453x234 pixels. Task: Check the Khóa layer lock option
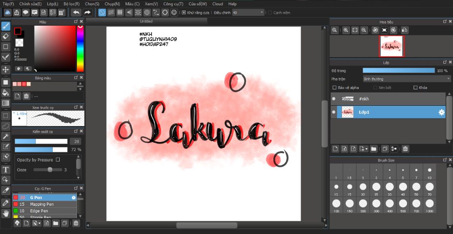tap(416, 88)
